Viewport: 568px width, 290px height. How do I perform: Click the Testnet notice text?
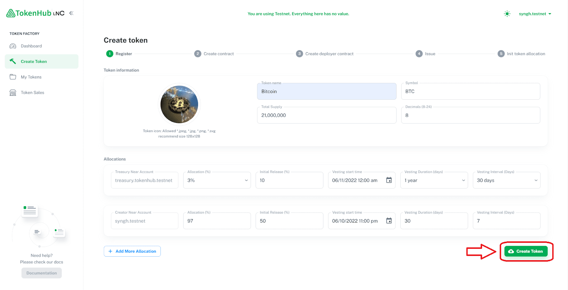298,14
